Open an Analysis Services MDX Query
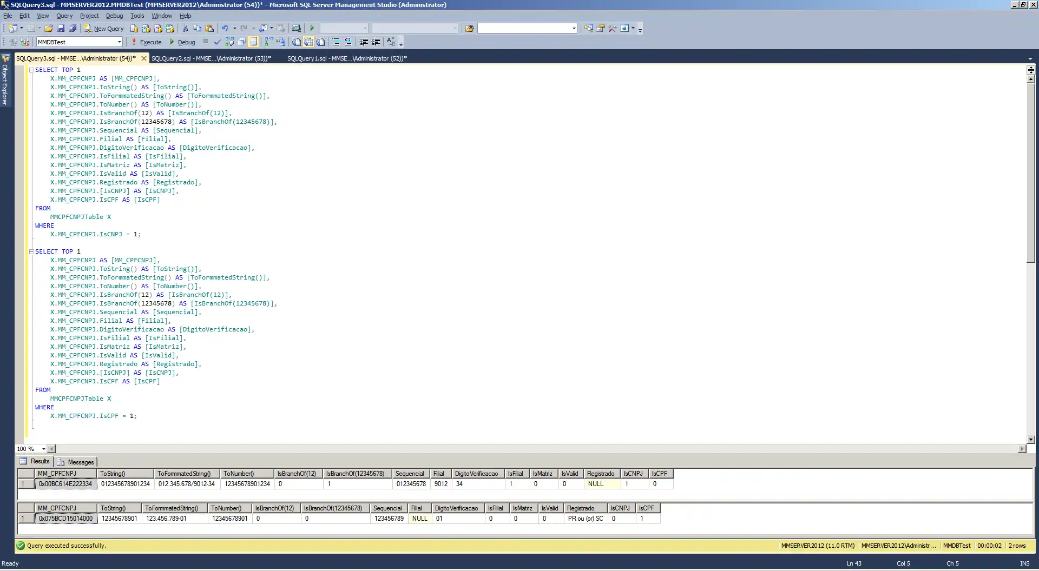The height and width of the screenshot is (571, 1039). click(146, 29)
